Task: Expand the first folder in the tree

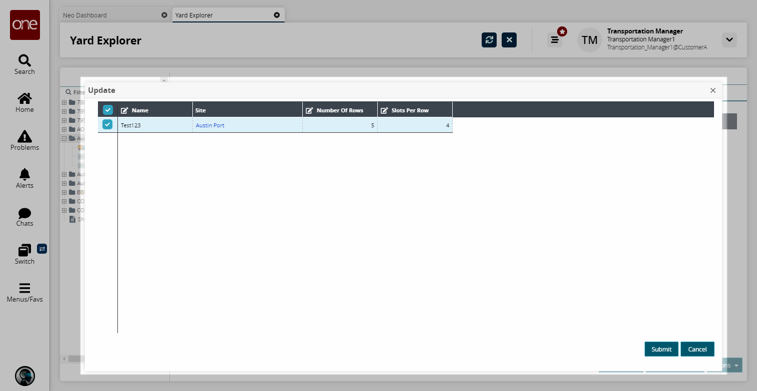Action: coord(64,102)
